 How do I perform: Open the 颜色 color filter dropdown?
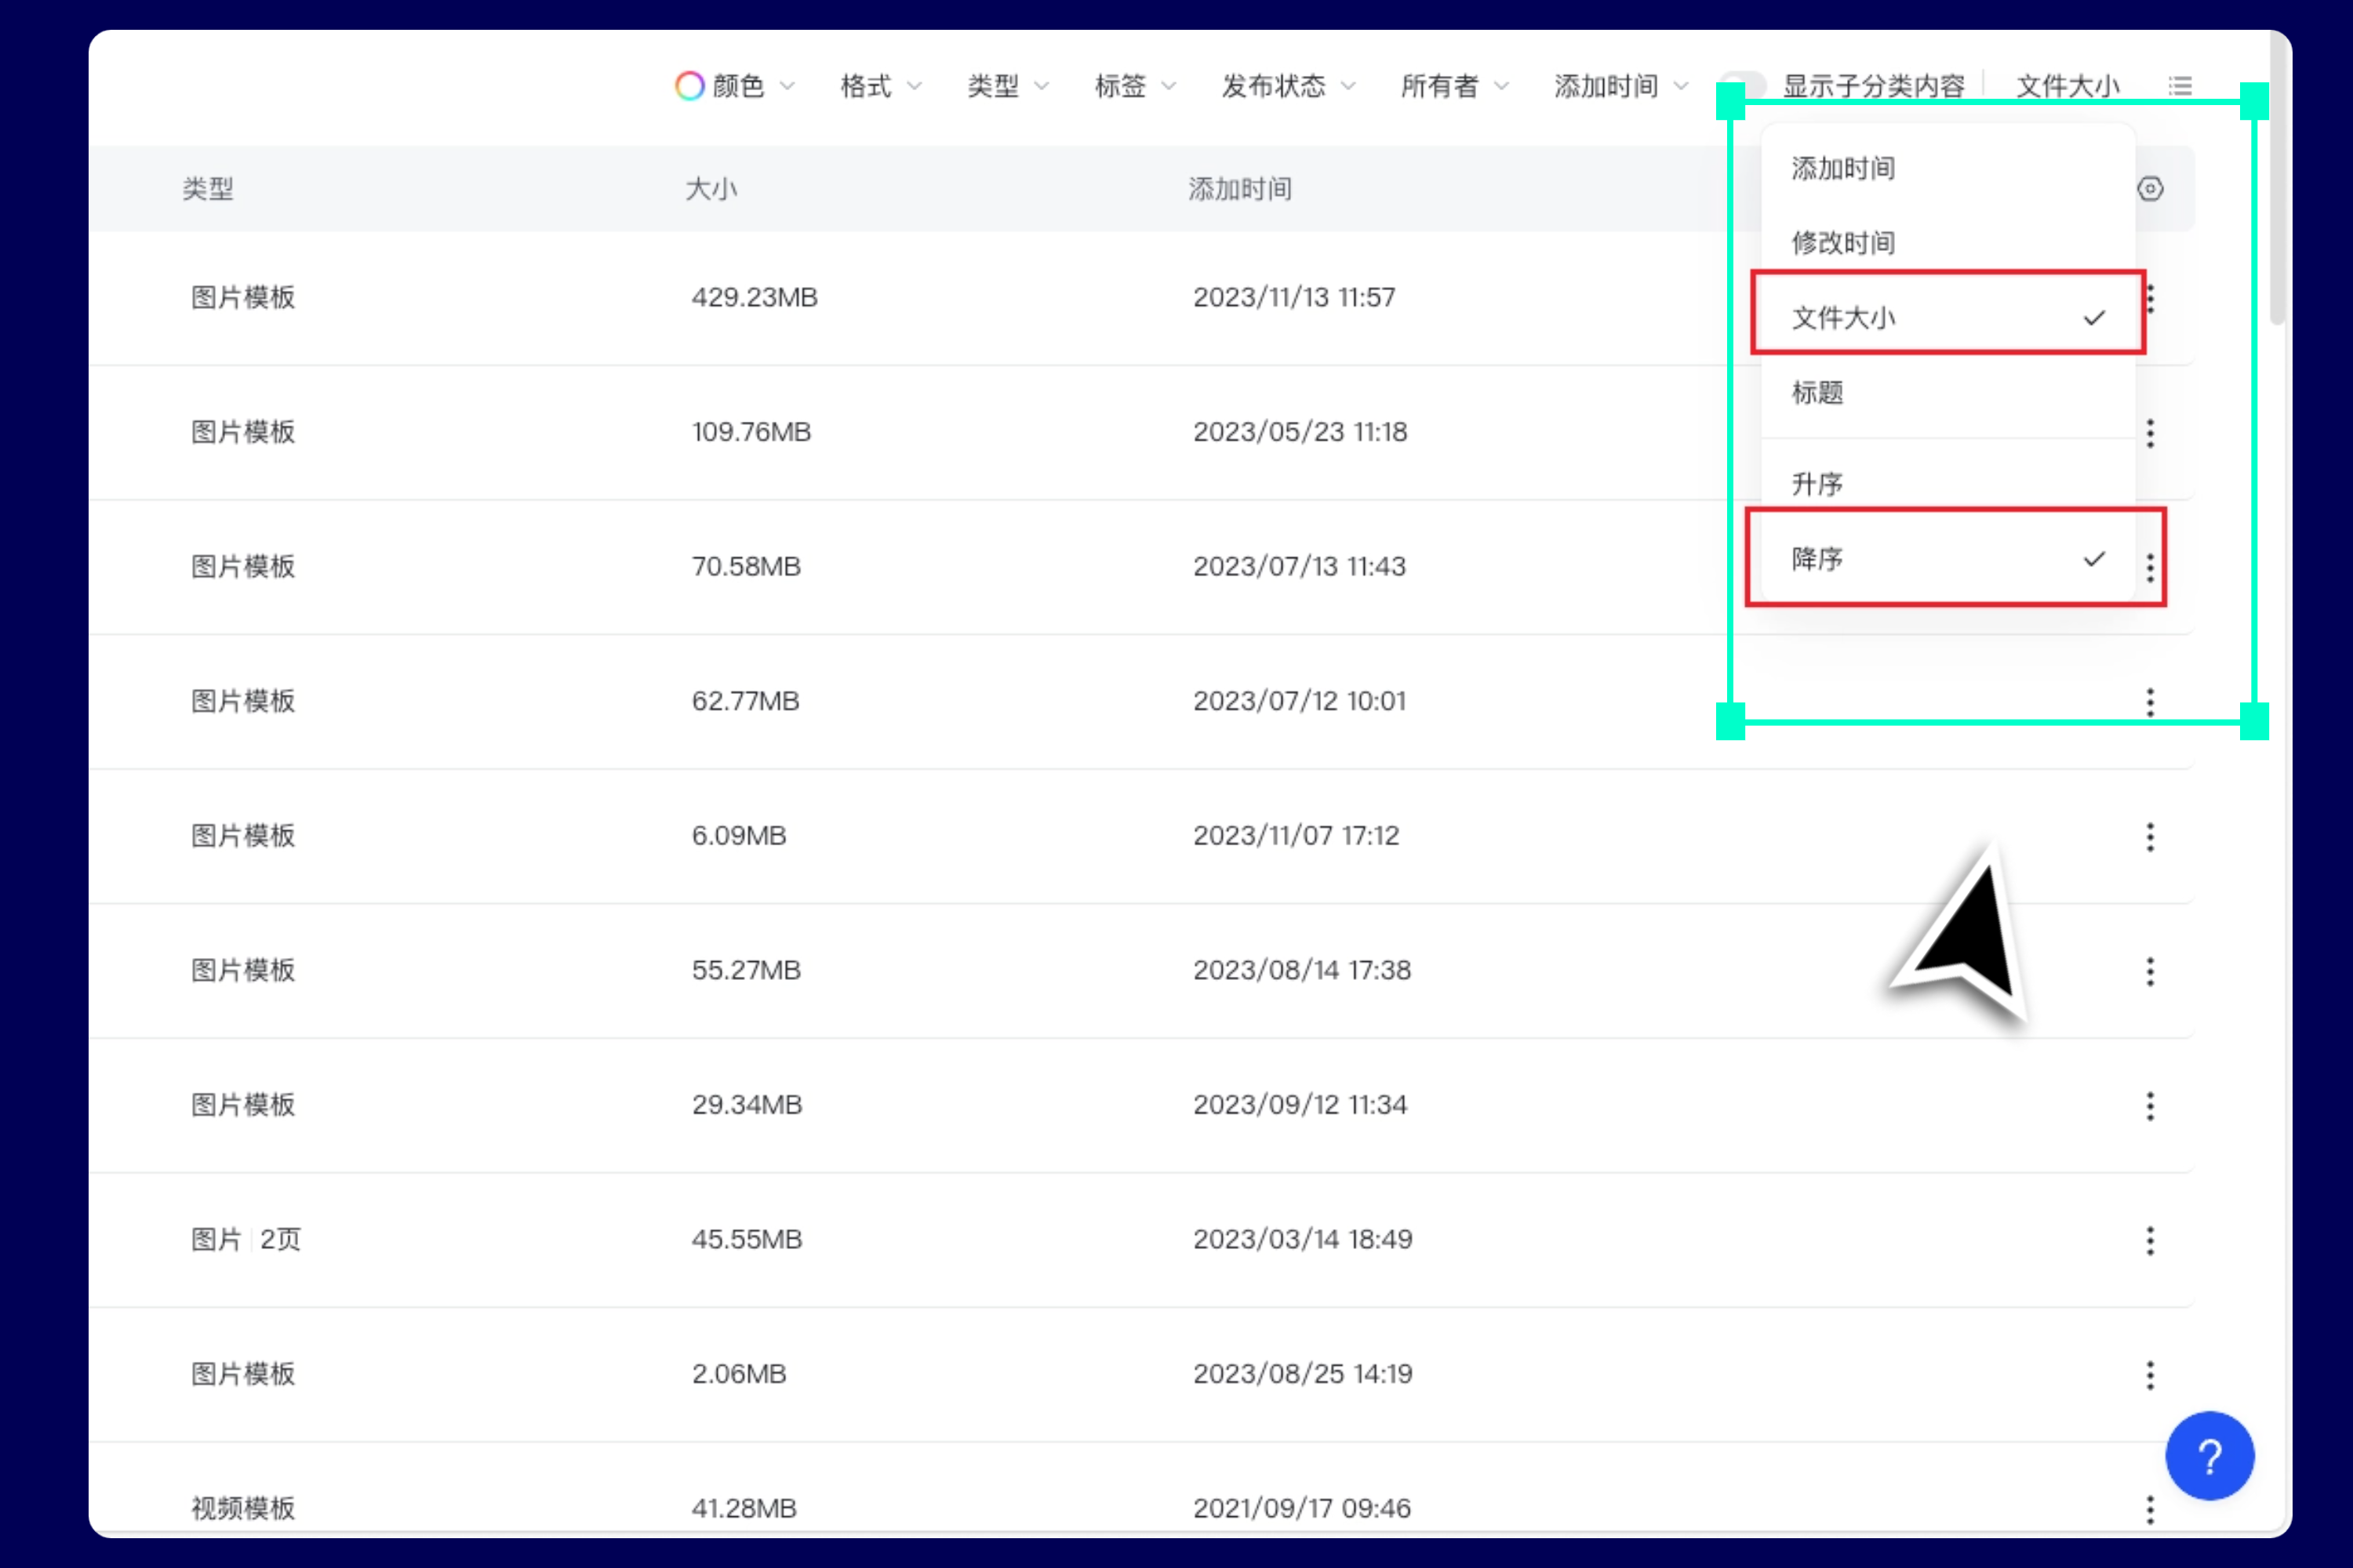(x=736, y=86)
